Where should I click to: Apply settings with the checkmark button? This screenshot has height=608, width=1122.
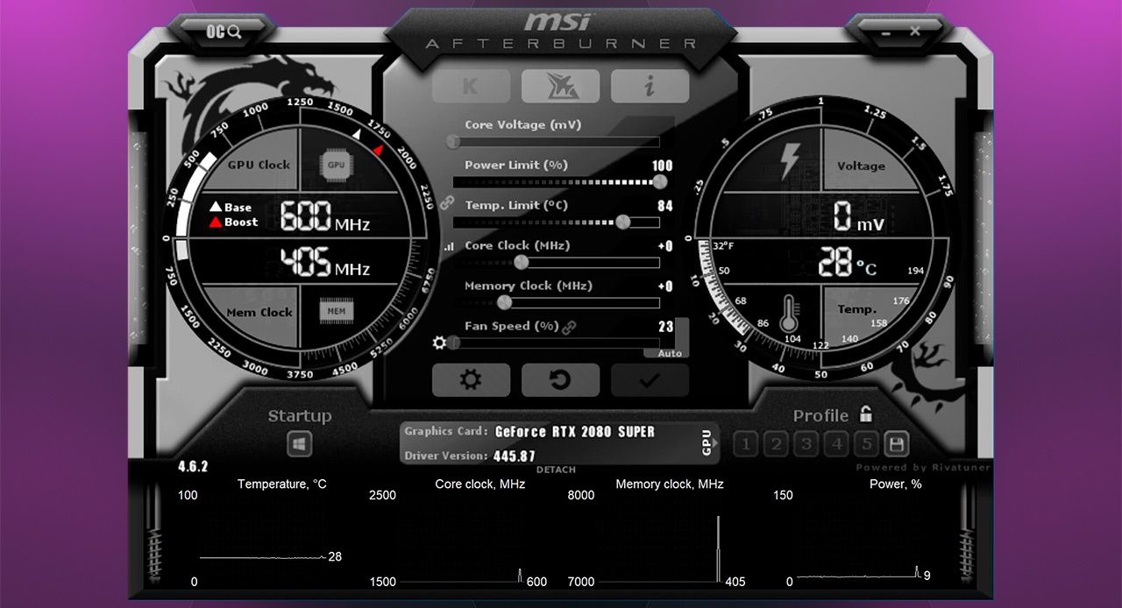coord(650,380)
